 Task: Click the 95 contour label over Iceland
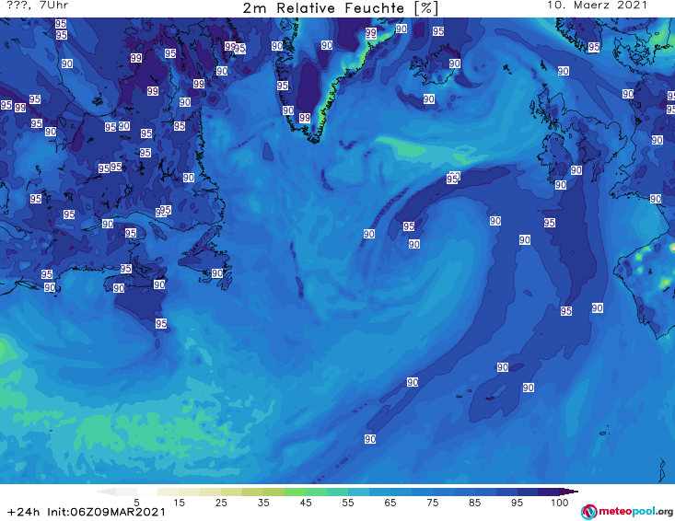pos(438,31)
